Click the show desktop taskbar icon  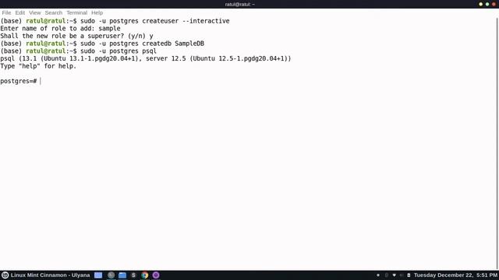tap(98, 275)
